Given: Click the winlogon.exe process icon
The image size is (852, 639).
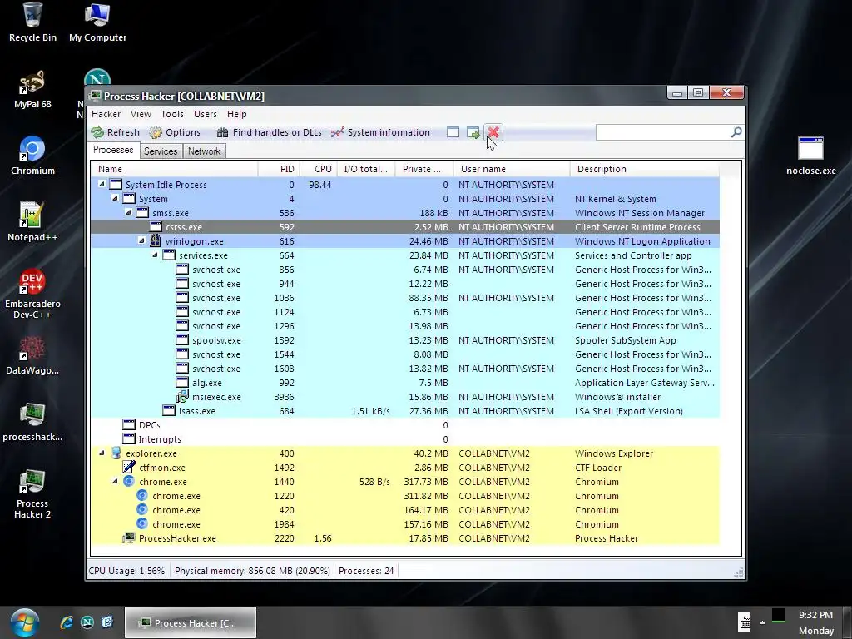Looking at the screenshot, I should click(156, 240).
